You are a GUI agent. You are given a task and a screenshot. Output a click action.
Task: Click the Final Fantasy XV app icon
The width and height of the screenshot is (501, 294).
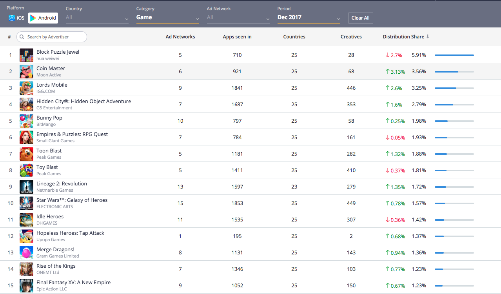click(x=27, y=286)
